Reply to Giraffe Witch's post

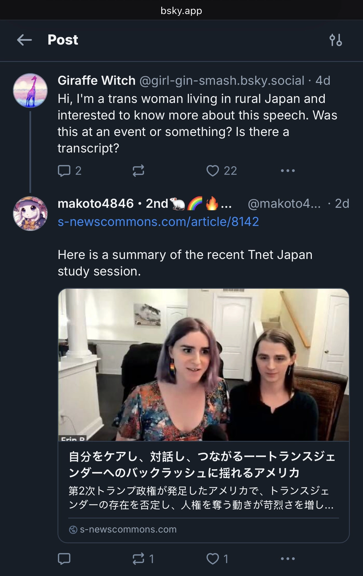pyautogui.click(x=64, y=171)
